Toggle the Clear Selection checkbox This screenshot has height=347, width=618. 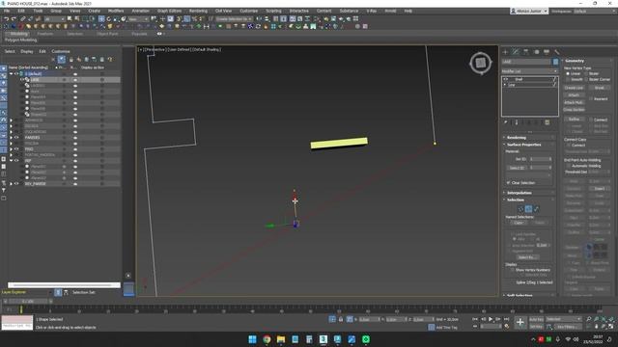coord(509,182)
